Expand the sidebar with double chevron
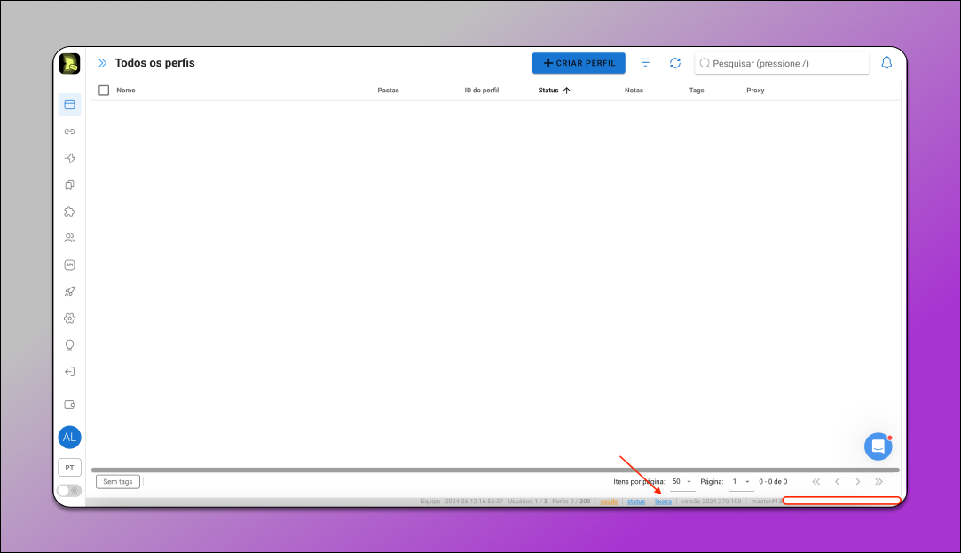Image resolution: width=961 pixels, height=553 pixels. coord(102,63)
